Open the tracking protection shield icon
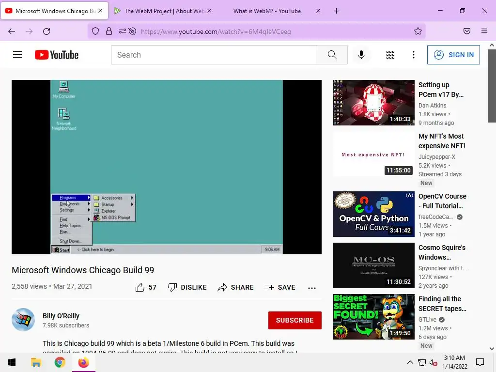496x372 pixels. 95,31
